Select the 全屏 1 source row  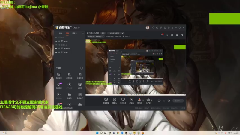[70, 52]
